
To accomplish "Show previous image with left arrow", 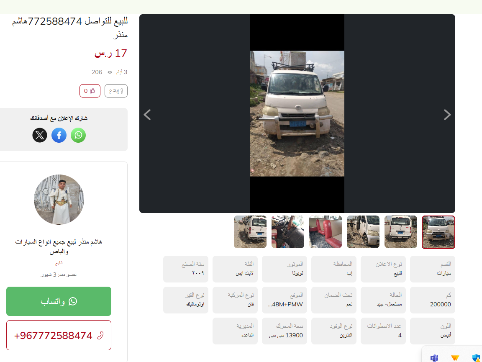I will (x=147, y=115).
